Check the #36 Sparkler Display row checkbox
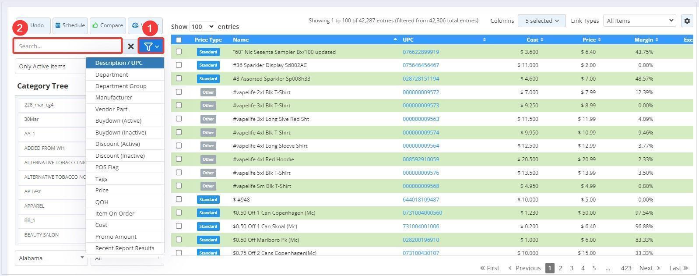The height and width of the screenshot is (276, 699). 179,65
